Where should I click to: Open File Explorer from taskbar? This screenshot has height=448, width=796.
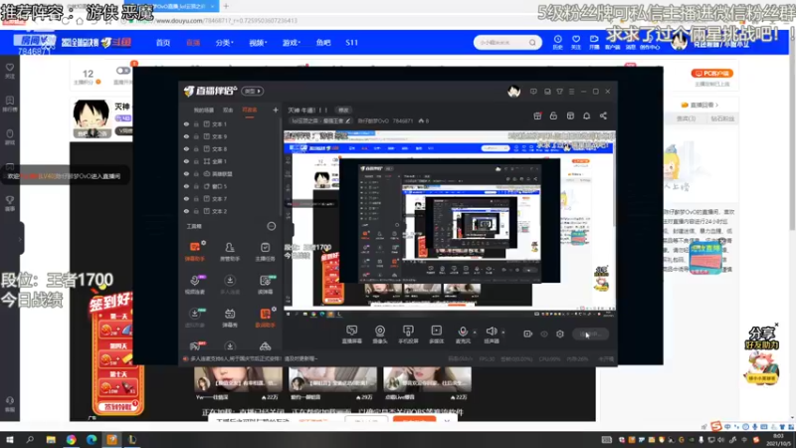[51, 440]
